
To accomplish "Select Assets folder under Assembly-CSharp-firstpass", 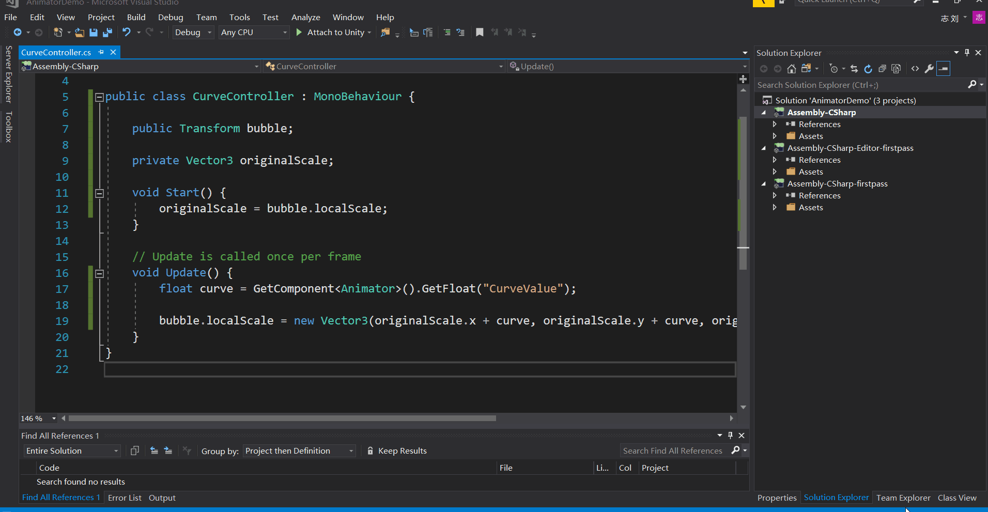I will [x=810, y=208].
